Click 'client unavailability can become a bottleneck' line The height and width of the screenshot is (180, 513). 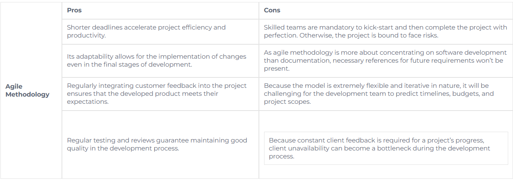(x=379, y=148)
